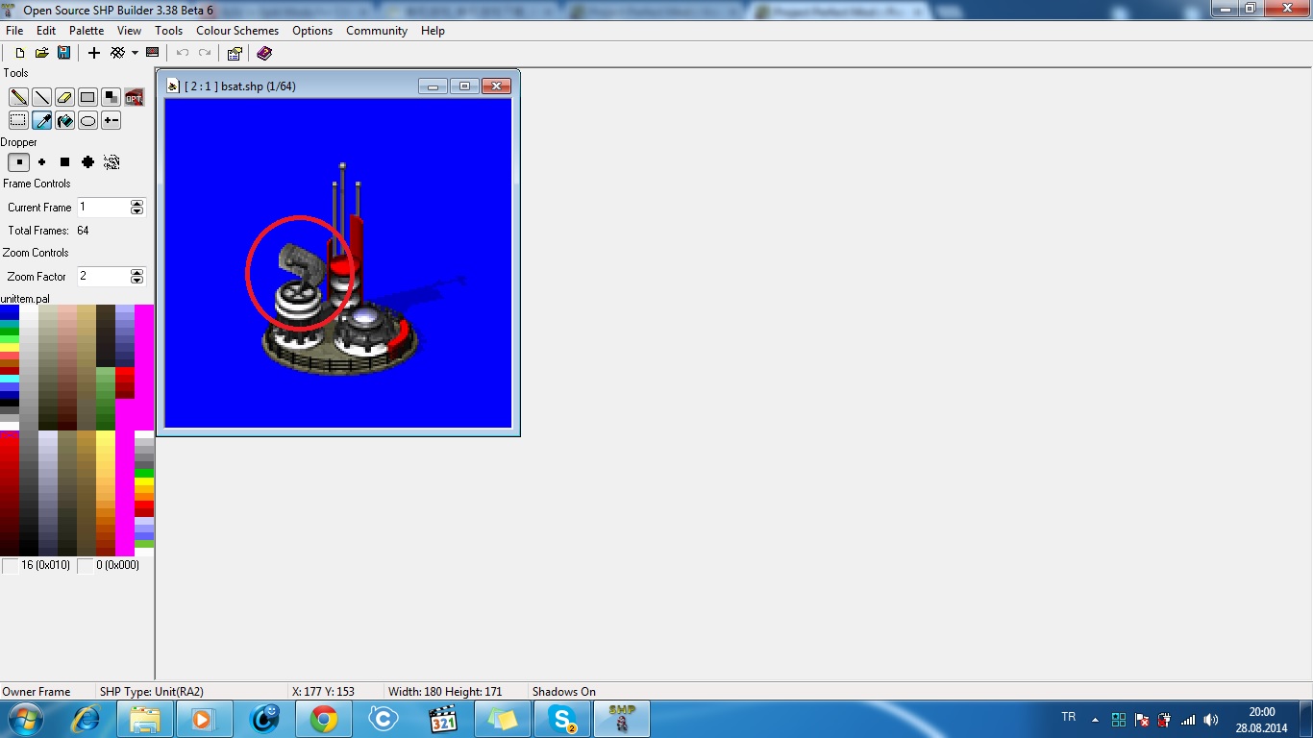This screenshot has width=1313, height=738.
Task: Open the View menu
Action: tap(129, 31)
